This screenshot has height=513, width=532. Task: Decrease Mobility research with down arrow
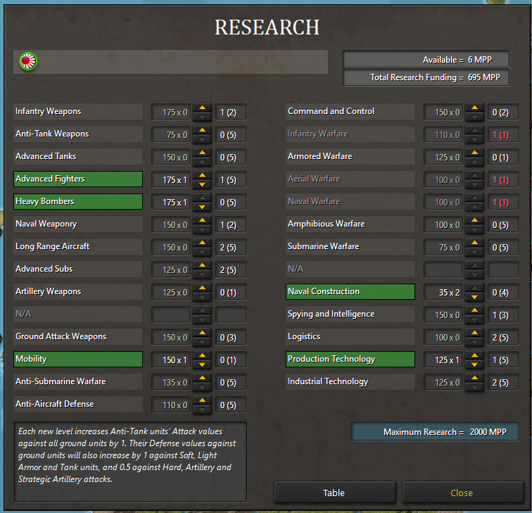(x=202, y=365)
